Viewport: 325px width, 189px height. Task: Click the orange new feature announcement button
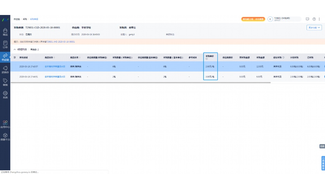tap(253, 19)
